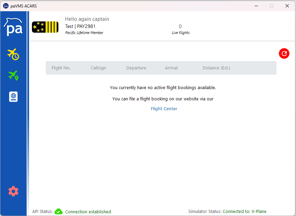The width and height of the screenshot is (296, 216).
Task: Minimize the paVMS ACARS window
Action: [x=256, y=6]
